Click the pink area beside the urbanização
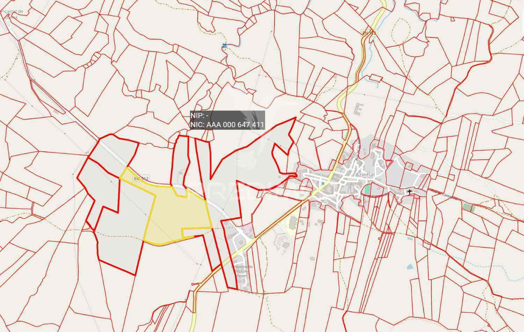524x332 pixels. pos(248,229)
